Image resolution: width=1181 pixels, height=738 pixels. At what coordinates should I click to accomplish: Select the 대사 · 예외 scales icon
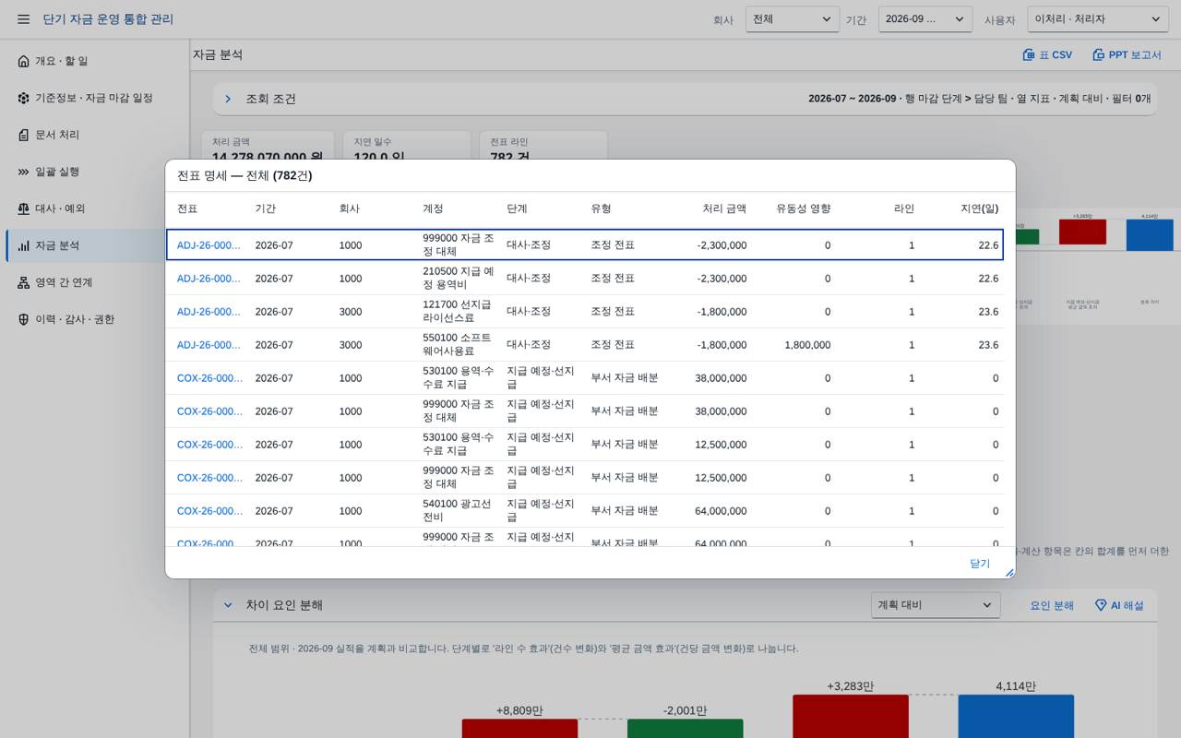pos(24,208)
